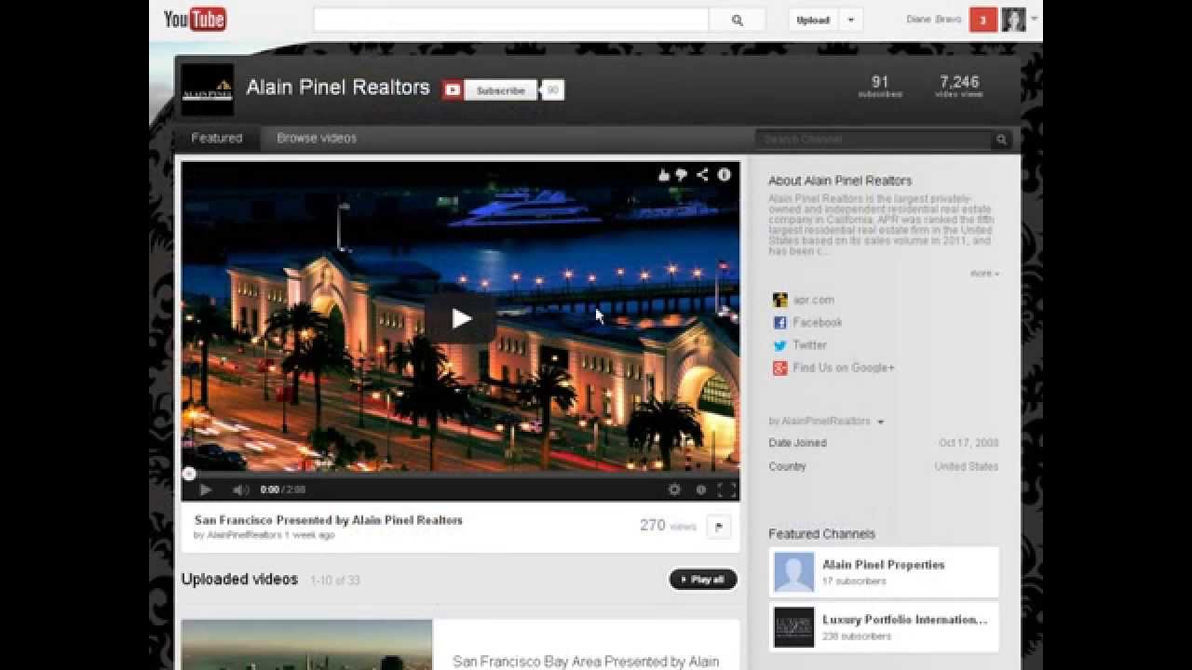Click the Search Channel input field
Screen dimensions: 1192x670
point(874,140)
